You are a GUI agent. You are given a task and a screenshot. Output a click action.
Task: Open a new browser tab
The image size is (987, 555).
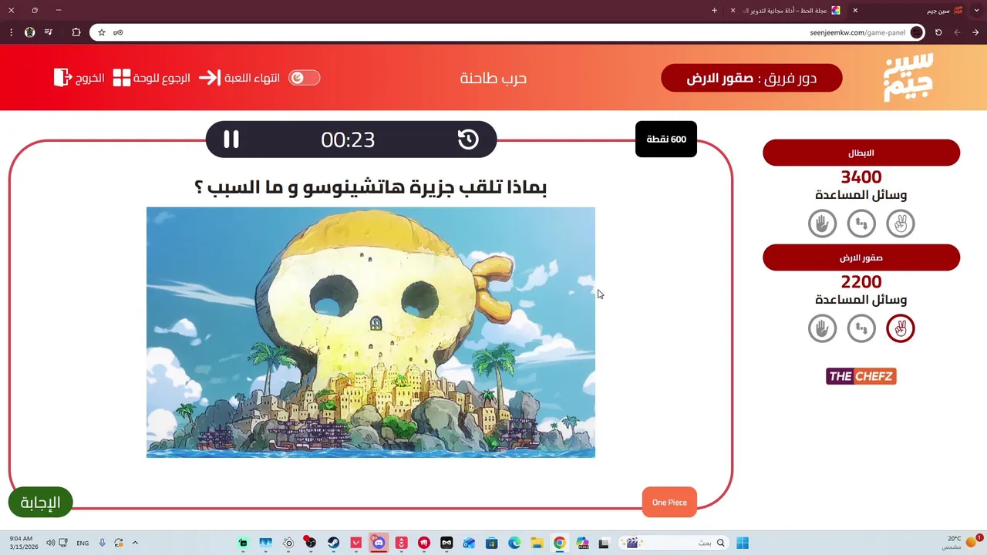[714, 10]
